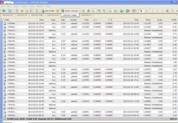Toggle chart shift from right border
Viewport: 178px width, 123px height.
[x=115, y=11]
